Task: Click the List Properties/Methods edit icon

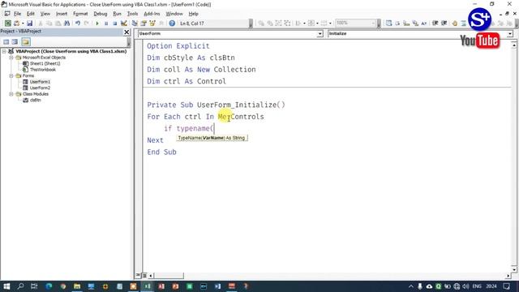Action: [389, 24]
